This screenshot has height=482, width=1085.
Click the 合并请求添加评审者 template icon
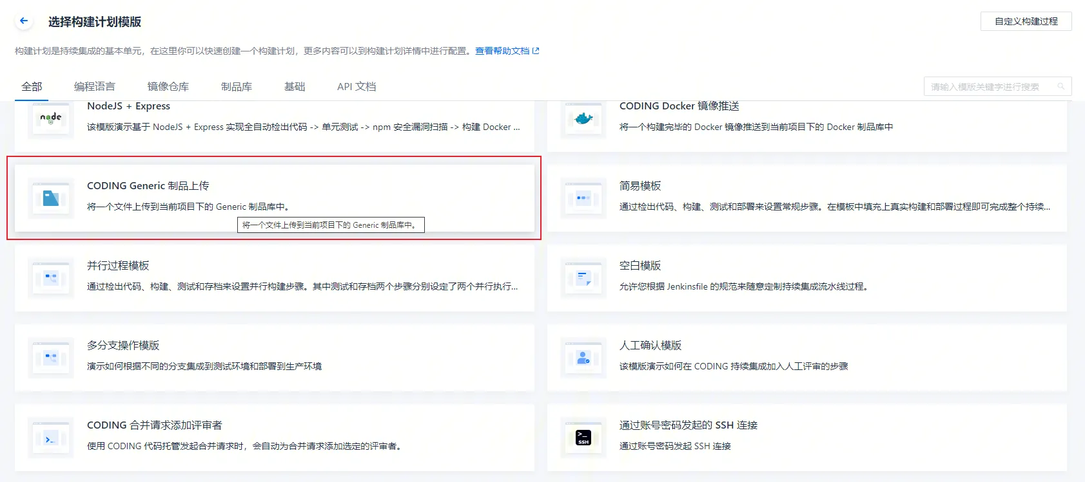pos(51,438)
